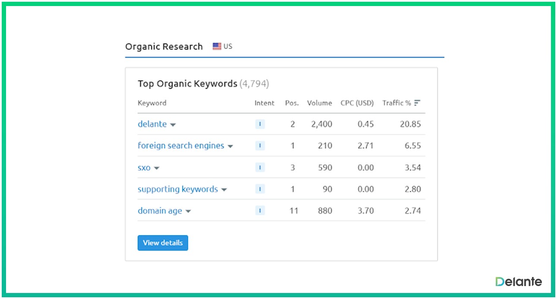Viewport: 557px width, 299px height.
Task: Click the US flag icon
Action: [x=217, y=46]
